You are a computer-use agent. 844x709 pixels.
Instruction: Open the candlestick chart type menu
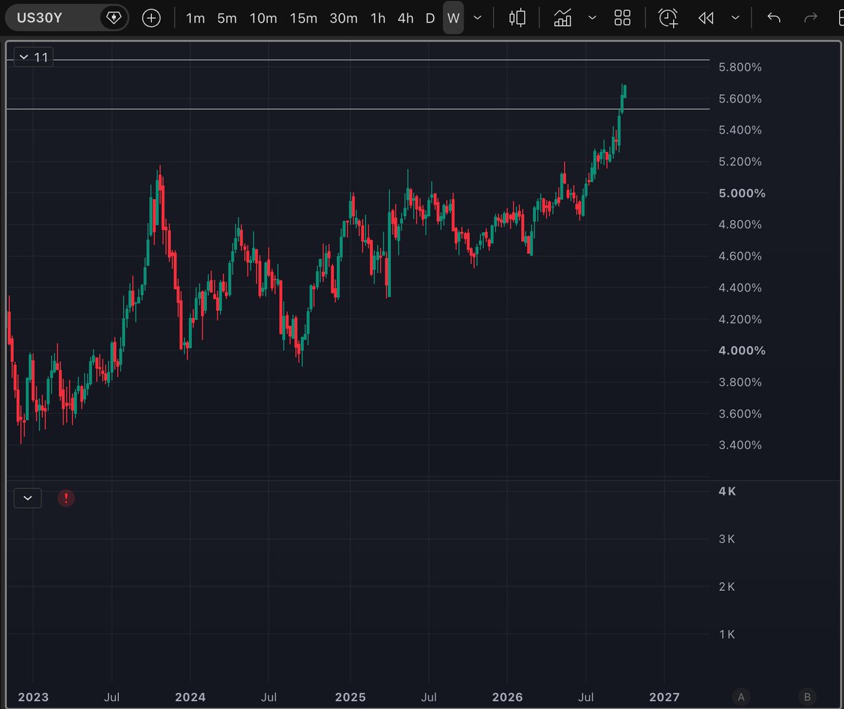pyautogui.click(x=518, y=18)
